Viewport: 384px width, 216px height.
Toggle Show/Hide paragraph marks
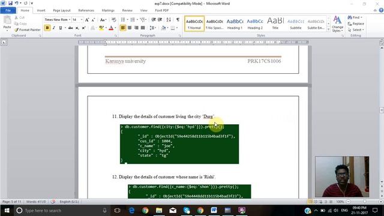[x=178, y=20]
